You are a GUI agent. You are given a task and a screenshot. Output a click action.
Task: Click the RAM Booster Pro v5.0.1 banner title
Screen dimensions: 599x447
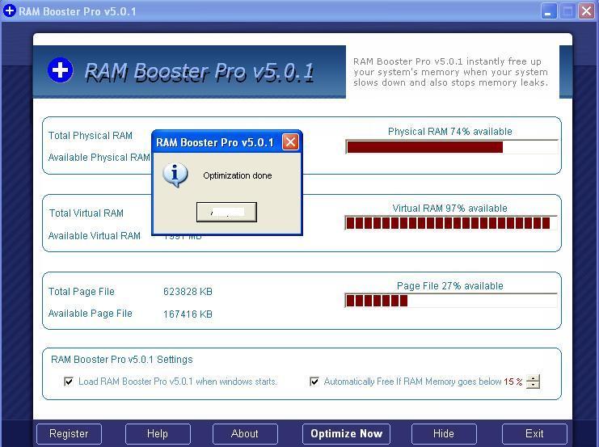199,72
